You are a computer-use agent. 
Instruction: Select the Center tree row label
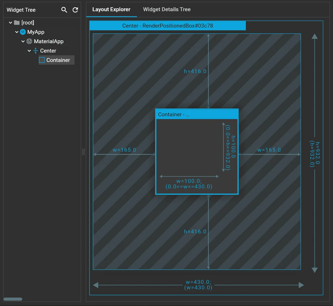(x=48, y=51)
